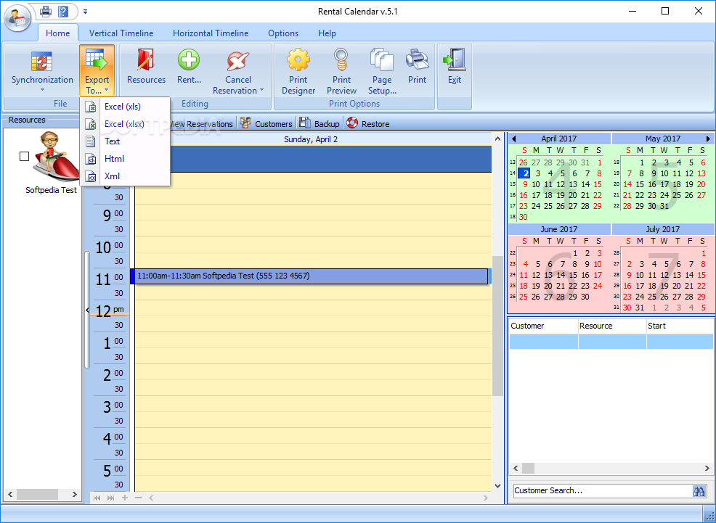Go to last day navigation icon

[110, 498]
